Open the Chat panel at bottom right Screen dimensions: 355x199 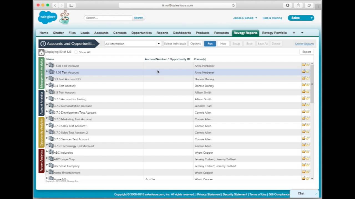coord(304,193)
